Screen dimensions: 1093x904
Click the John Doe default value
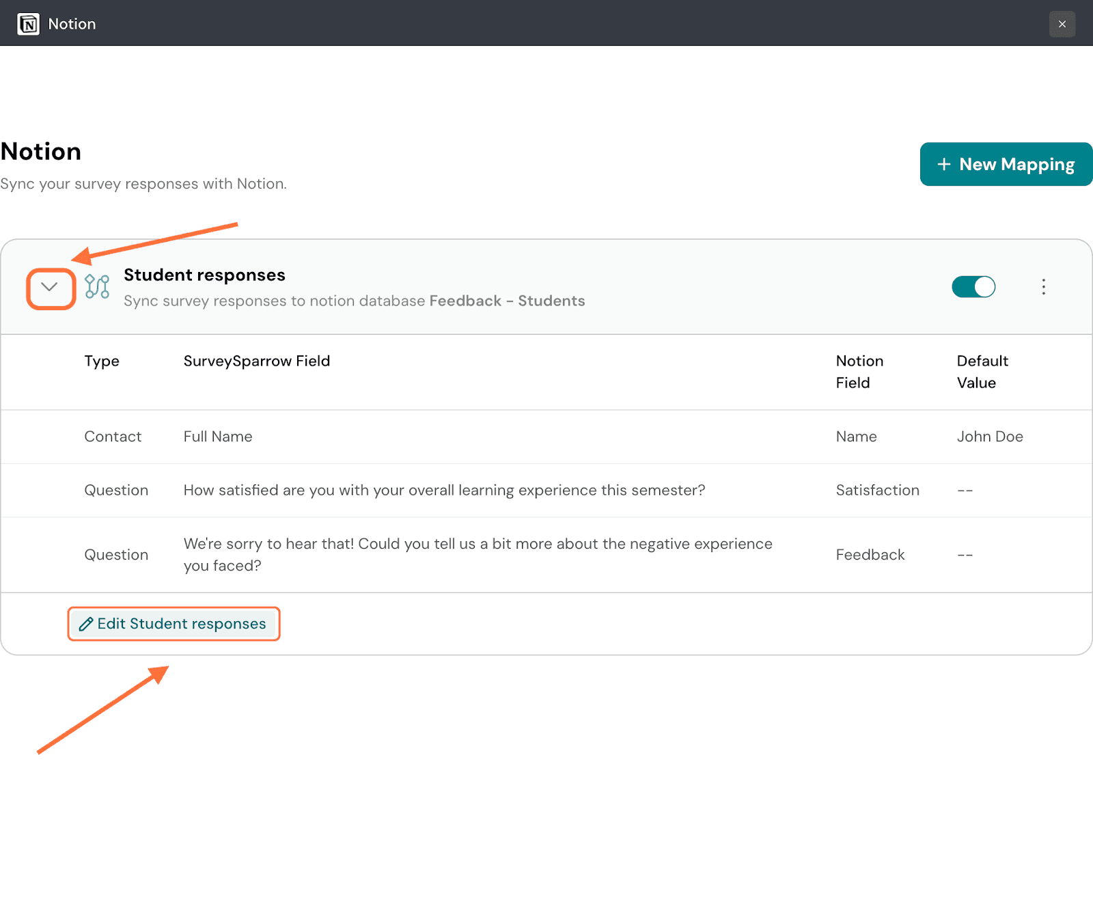[x=989, y=437]
